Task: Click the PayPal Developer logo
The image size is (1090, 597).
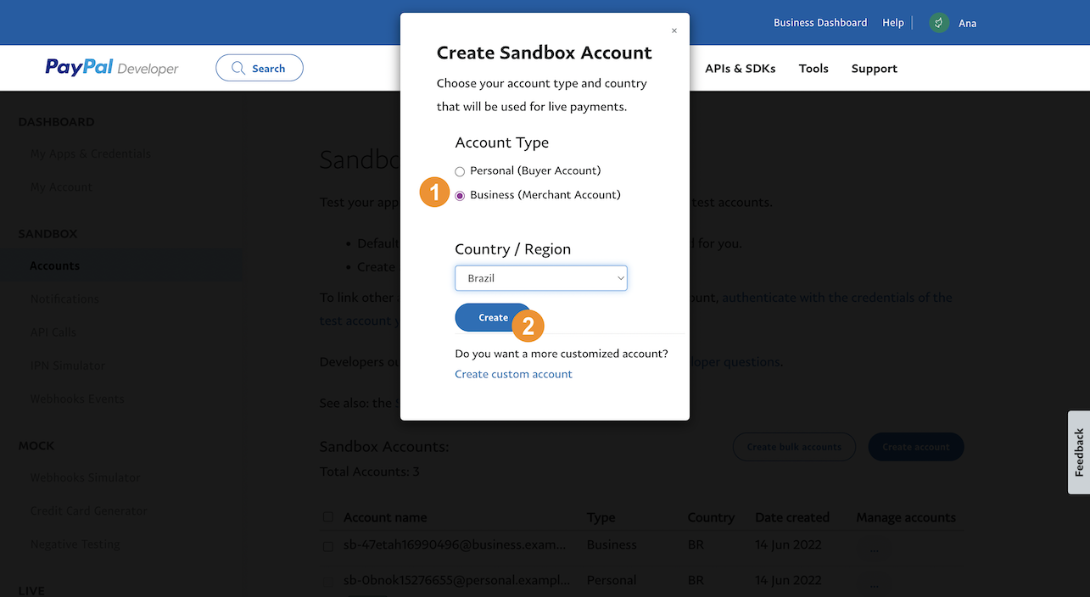Action: (x=112, y=68)
